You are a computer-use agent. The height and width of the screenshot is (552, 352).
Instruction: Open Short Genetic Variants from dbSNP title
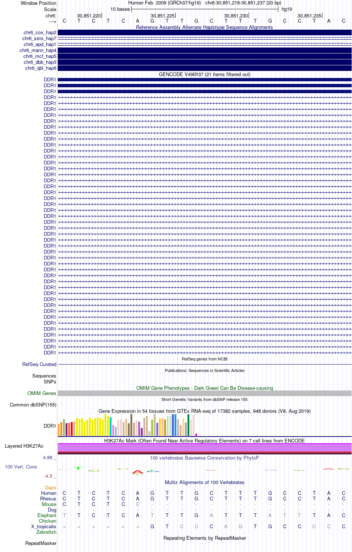click(x=205, y=399)
